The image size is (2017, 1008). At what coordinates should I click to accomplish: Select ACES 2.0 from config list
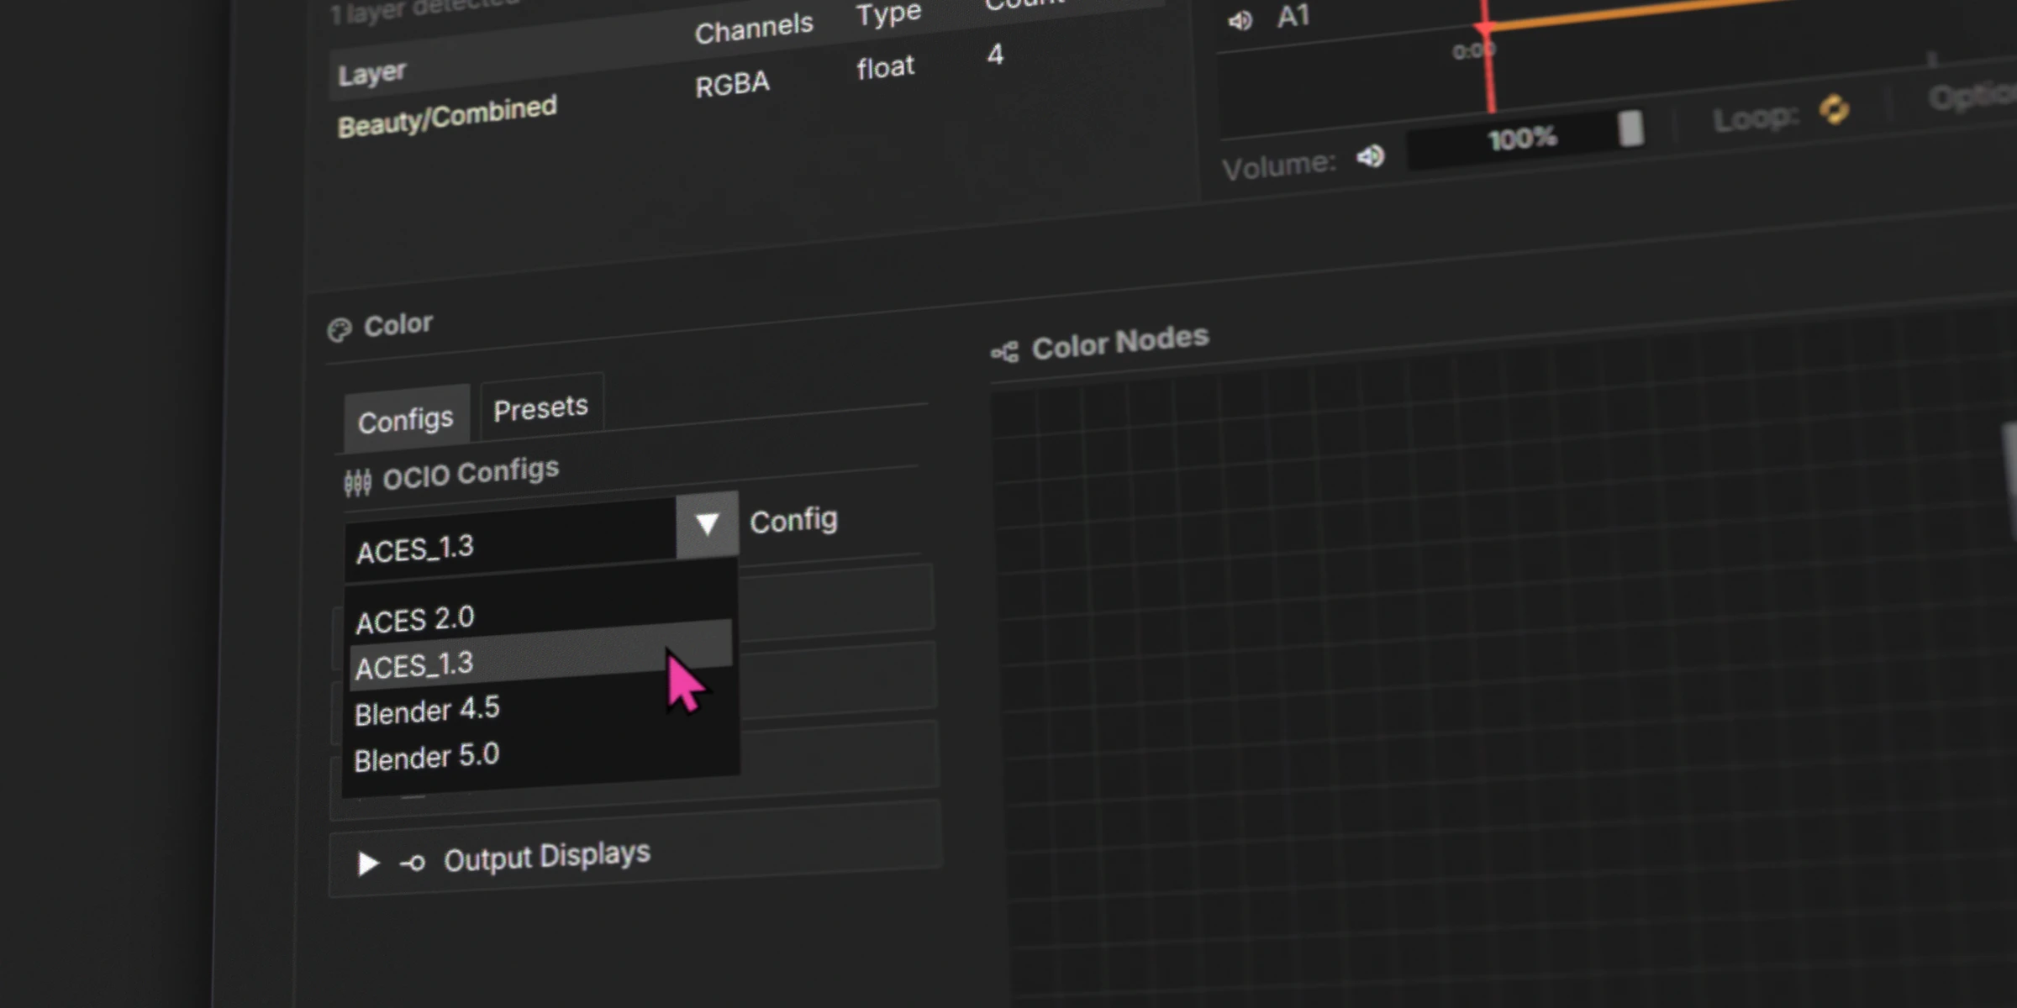click(415, 620)
